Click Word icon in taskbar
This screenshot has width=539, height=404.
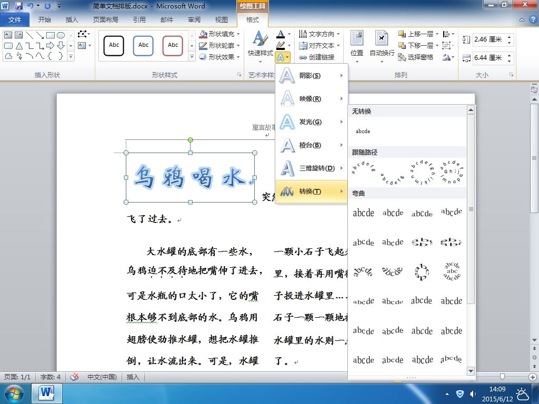tap(47, 393)
